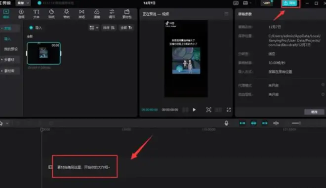Open the grid view options dropdown
Viewport: 326px width, 188px height.
pos(94,28)
